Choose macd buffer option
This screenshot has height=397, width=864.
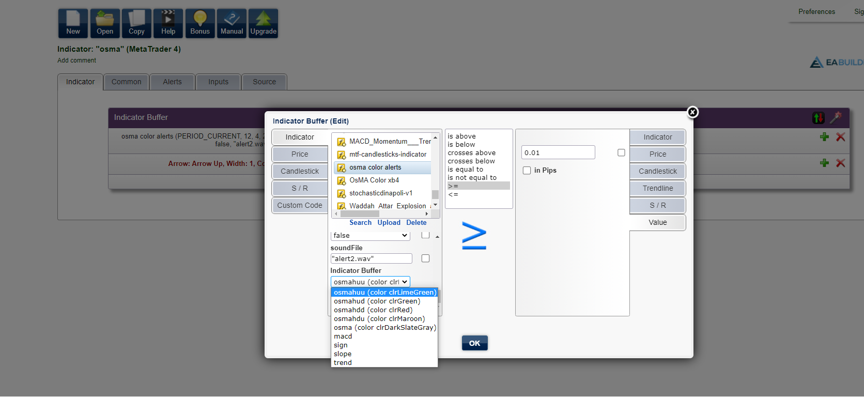pos(384,336)
